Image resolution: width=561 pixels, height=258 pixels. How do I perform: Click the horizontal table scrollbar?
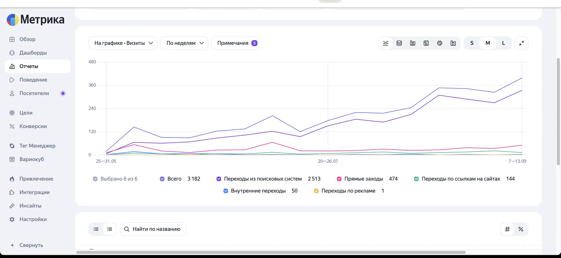coord(271,252)
